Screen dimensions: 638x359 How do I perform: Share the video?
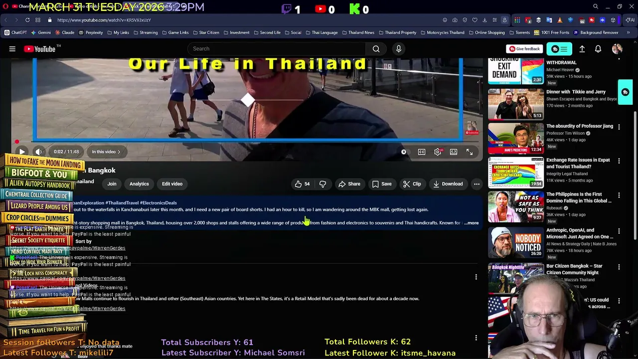point(349,184)
